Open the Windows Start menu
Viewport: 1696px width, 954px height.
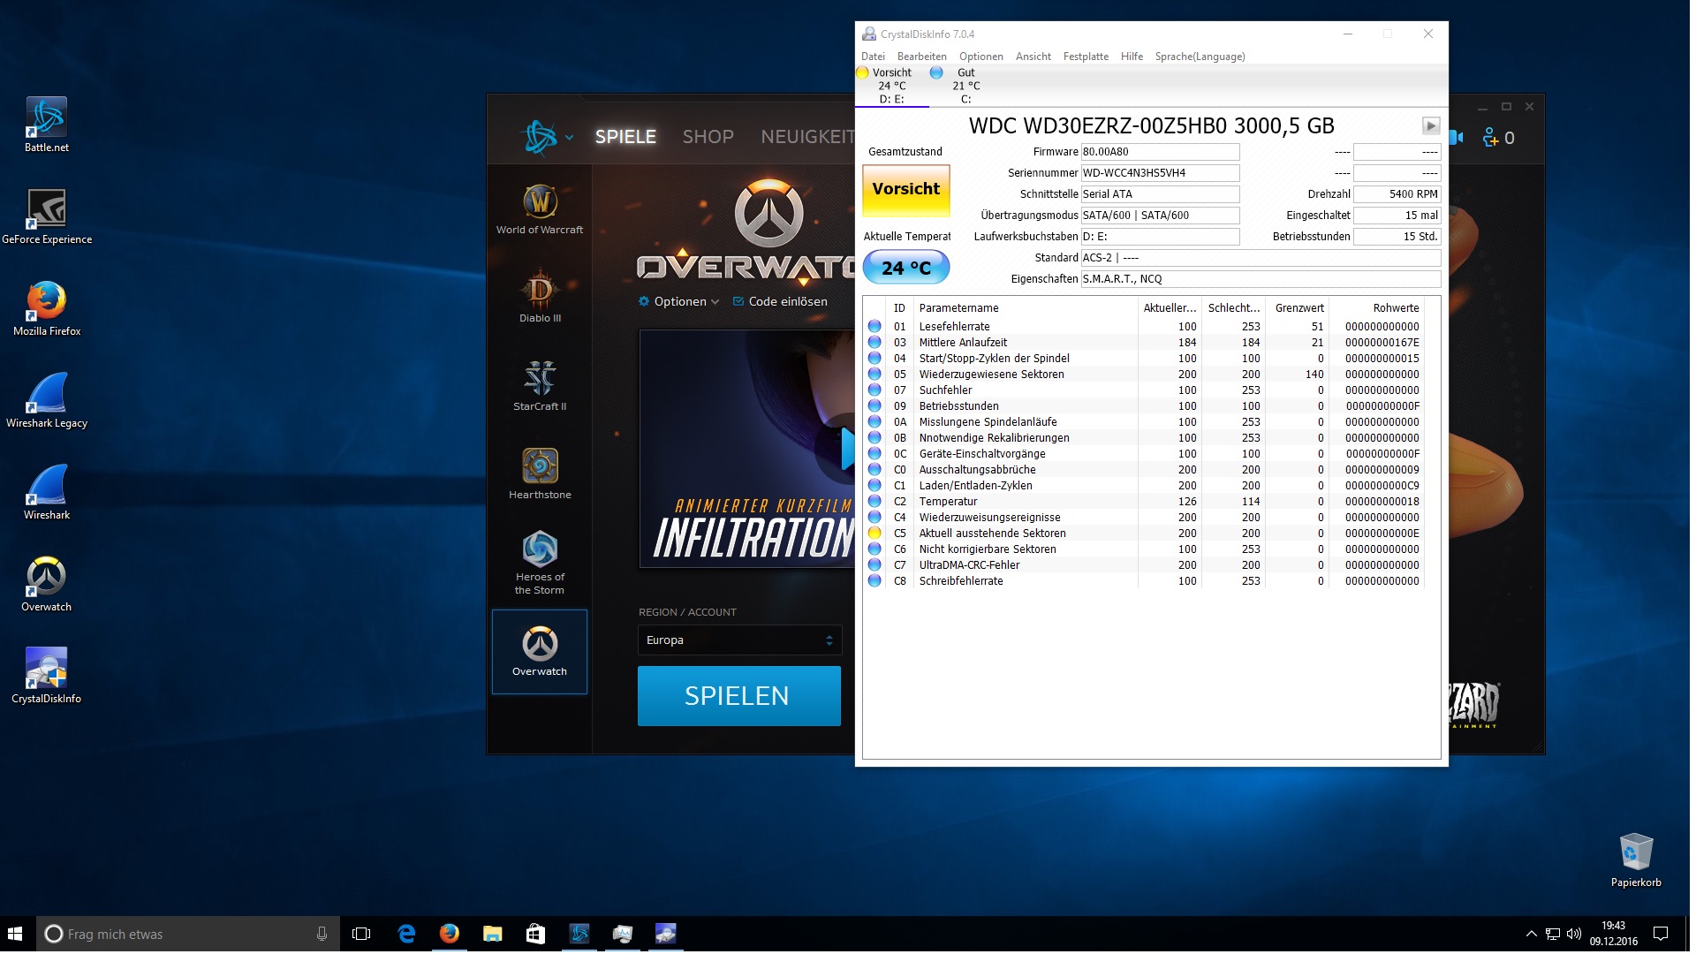tap(15, 934)
